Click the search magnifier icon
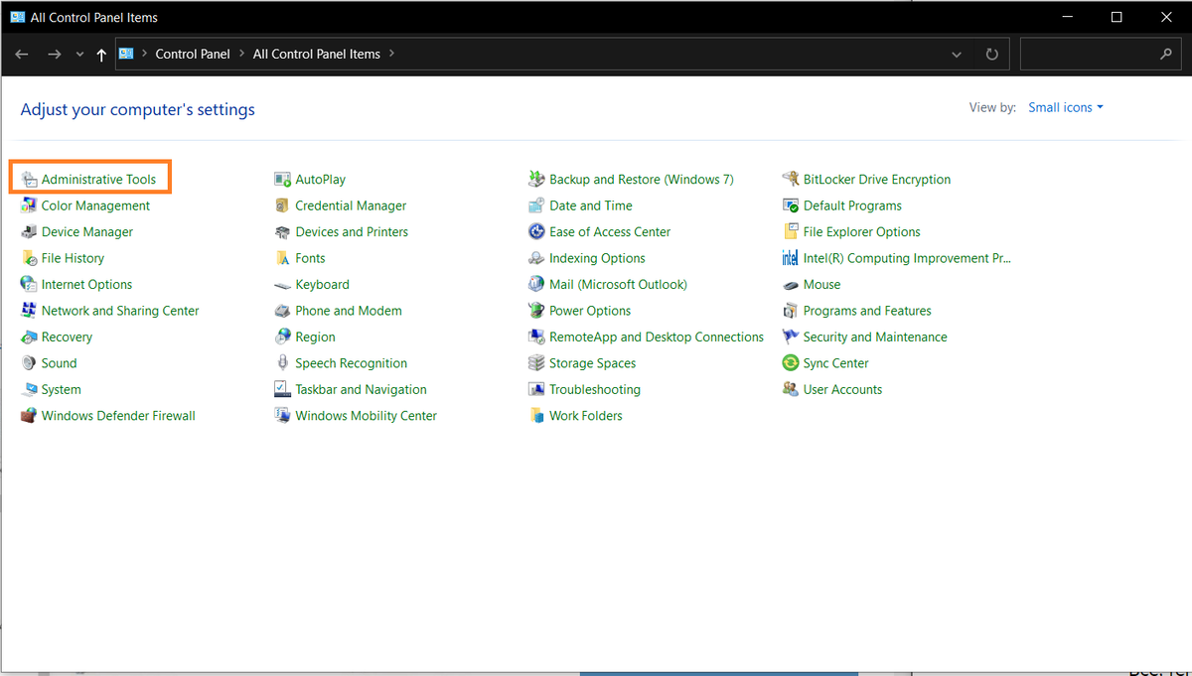The height and width of the screenshot is (676, 1192). [x=1166, y=55]
